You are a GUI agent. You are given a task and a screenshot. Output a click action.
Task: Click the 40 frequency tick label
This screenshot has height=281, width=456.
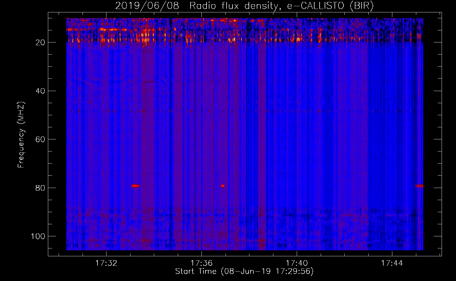[41, 91]
